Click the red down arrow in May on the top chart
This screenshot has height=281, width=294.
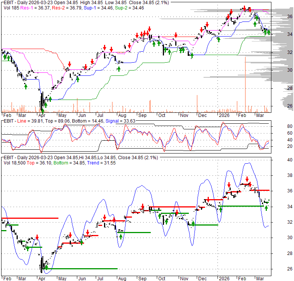point(69,64)
